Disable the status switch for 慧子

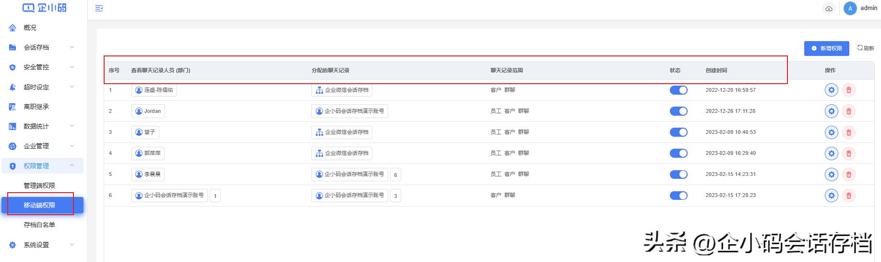point(679,132)
